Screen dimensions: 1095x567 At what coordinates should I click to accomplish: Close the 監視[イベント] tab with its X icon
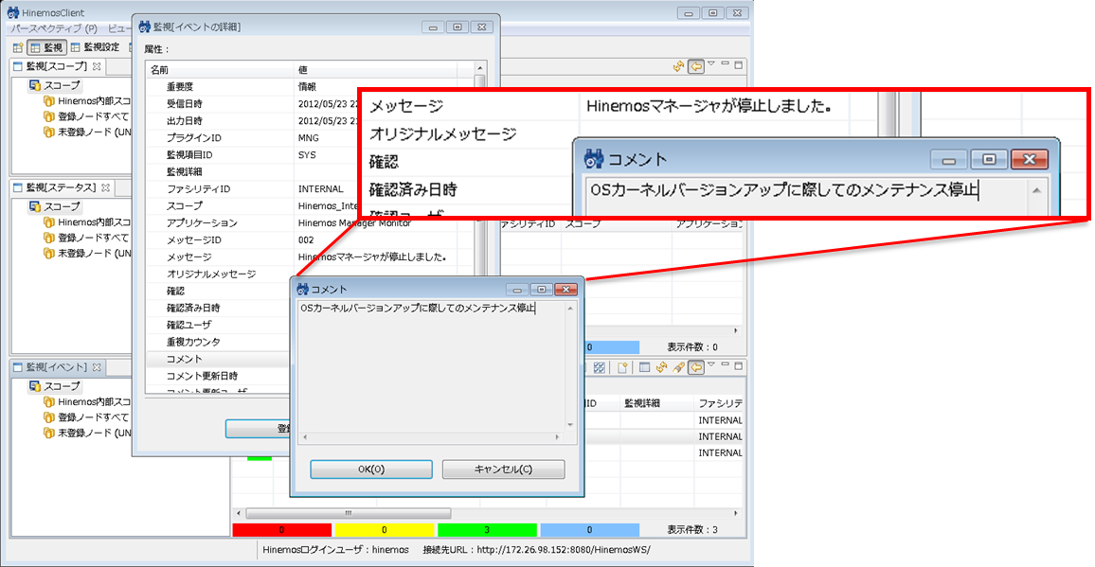point(97,367)
